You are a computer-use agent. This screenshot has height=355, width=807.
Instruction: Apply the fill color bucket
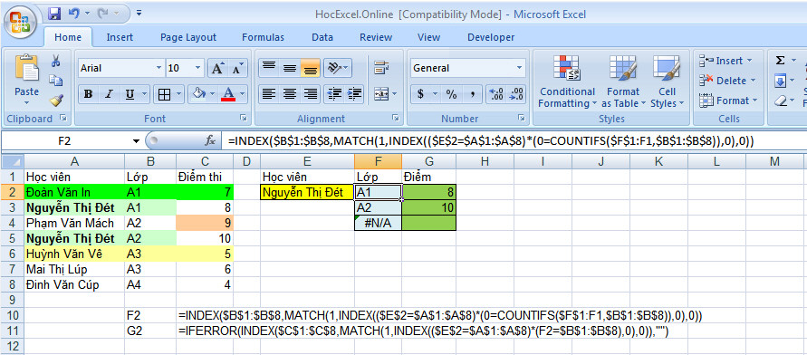pos(198,94)
